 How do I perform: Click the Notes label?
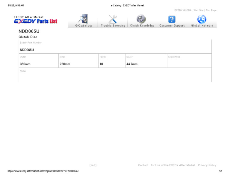point(23,71)
